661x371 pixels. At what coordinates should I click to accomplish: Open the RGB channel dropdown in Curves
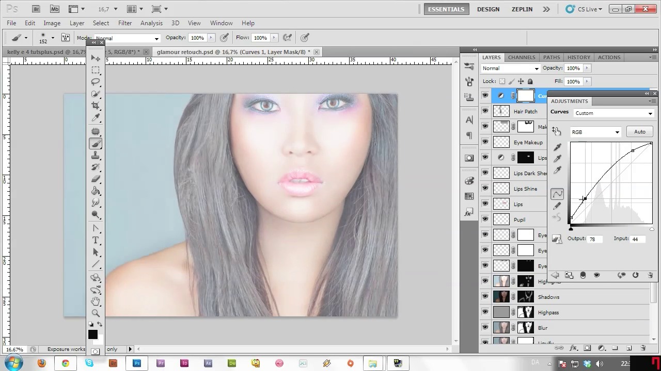point(595,132)
